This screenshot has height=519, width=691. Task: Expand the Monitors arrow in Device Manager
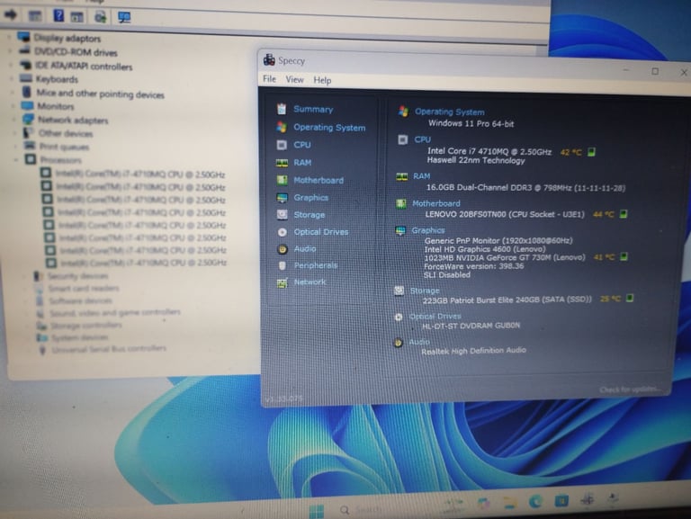click(x=13, y=106)
